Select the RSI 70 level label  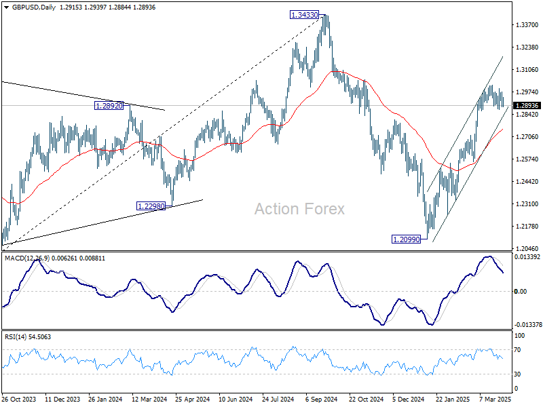pos(517,350)
